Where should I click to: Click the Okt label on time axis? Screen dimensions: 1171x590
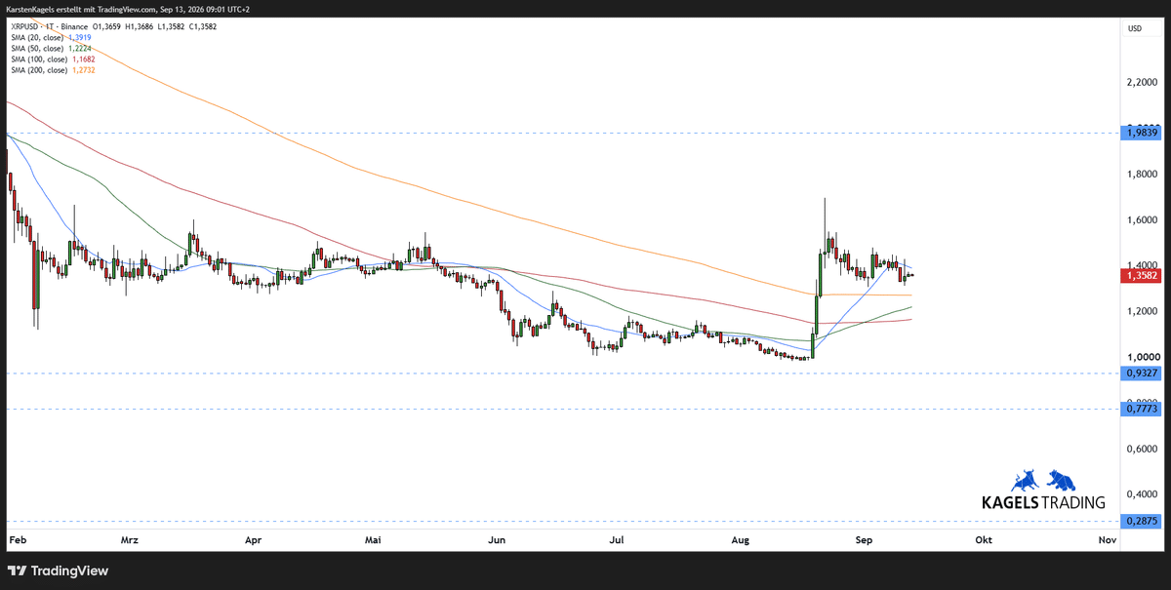pyautogui.click(x=984, y=539)
